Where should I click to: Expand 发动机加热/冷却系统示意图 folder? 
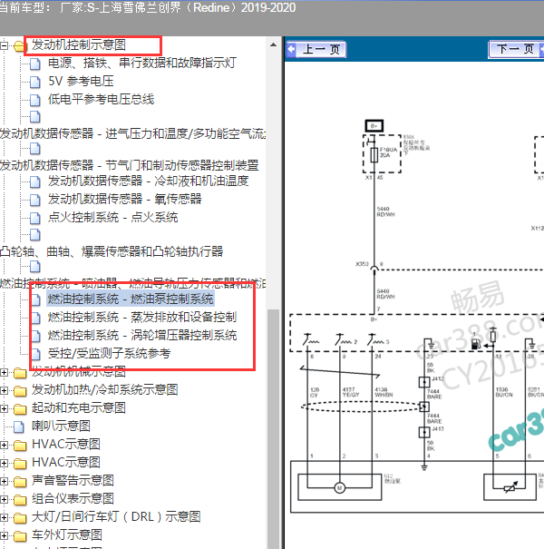tap(4, 391)
